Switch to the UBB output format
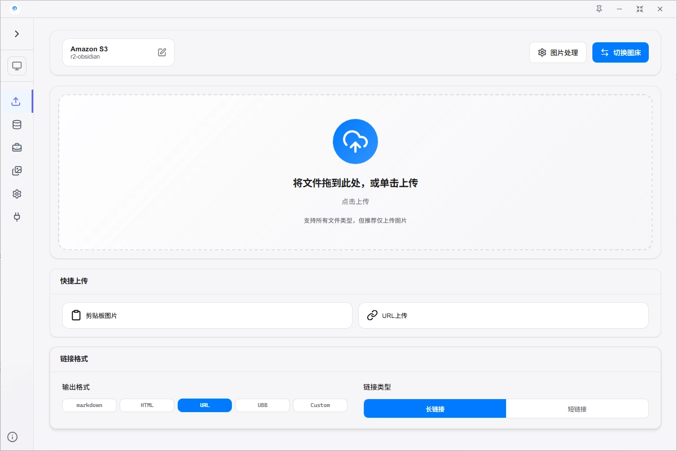Screen dimensions: 677x451 (262, 405)
